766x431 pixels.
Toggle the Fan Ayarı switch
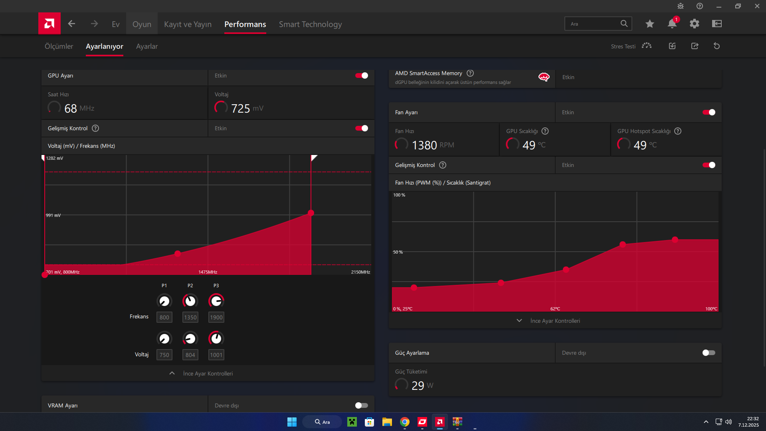pos(709,112)
